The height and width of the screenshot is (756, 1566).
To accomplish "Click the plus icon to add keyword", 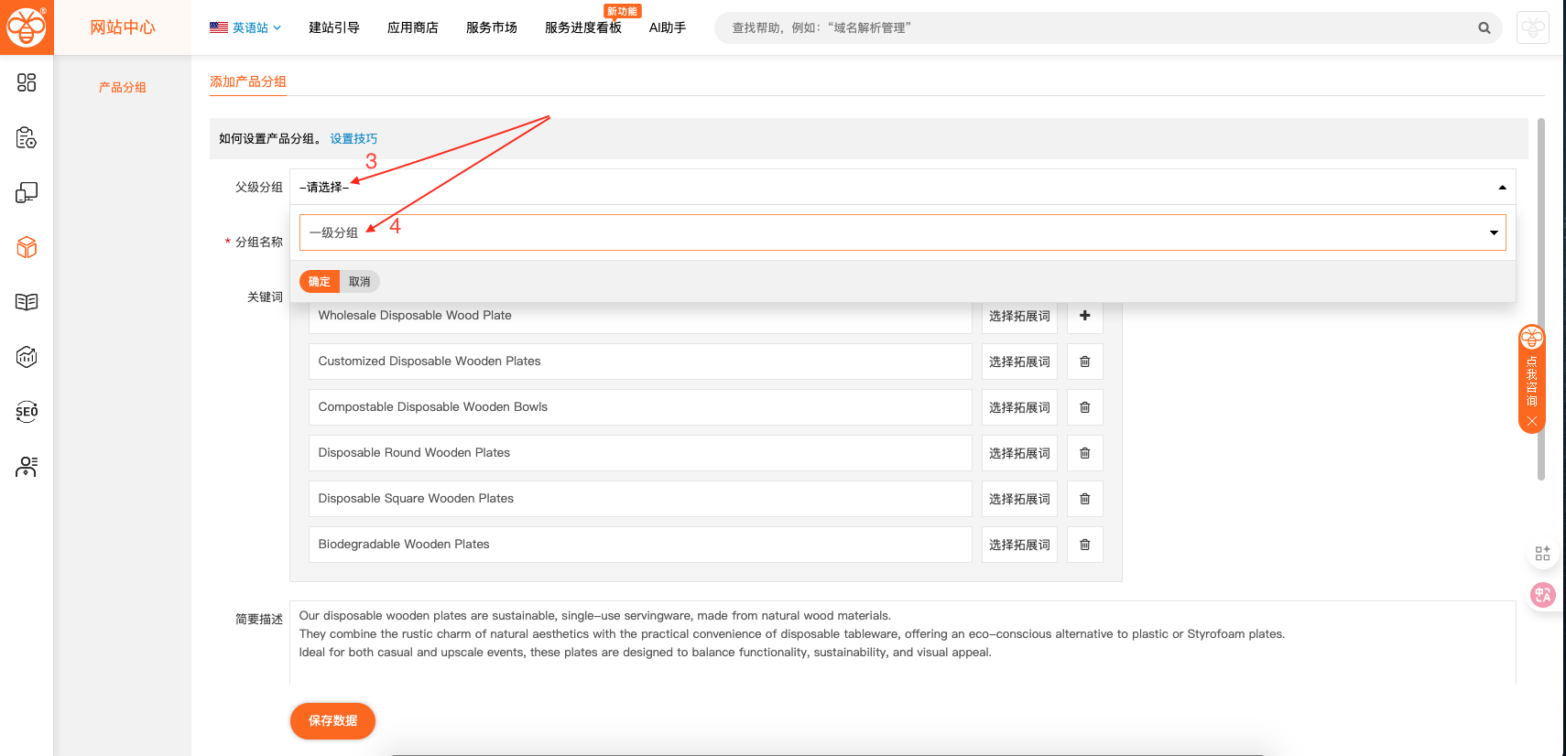I will click(x=1084, y=316).
